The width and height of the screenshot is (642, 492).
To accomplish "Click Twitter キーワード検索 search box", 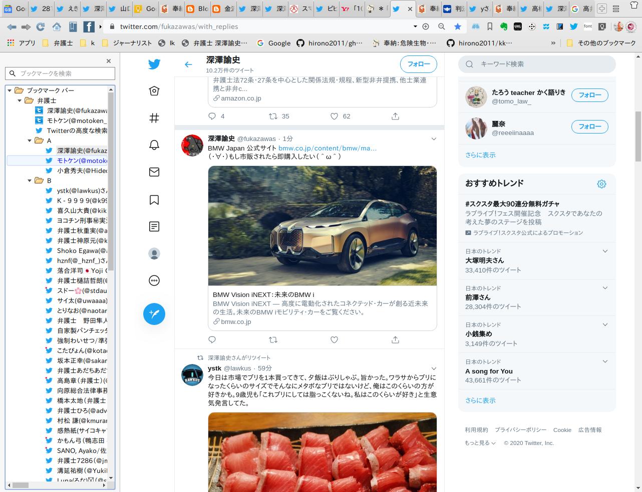I will pyautogui.click(x=537, y=64).
